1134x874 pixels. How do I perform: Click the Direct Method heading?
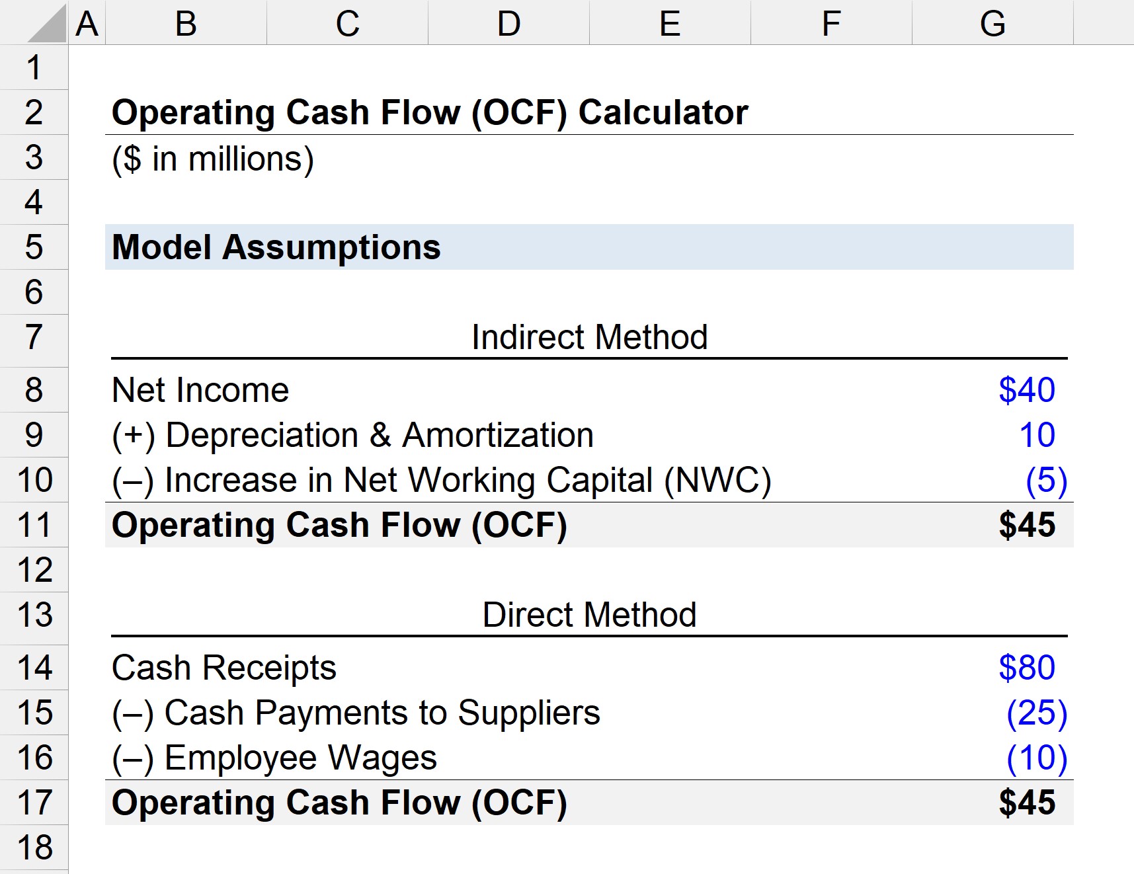point(589,615)
